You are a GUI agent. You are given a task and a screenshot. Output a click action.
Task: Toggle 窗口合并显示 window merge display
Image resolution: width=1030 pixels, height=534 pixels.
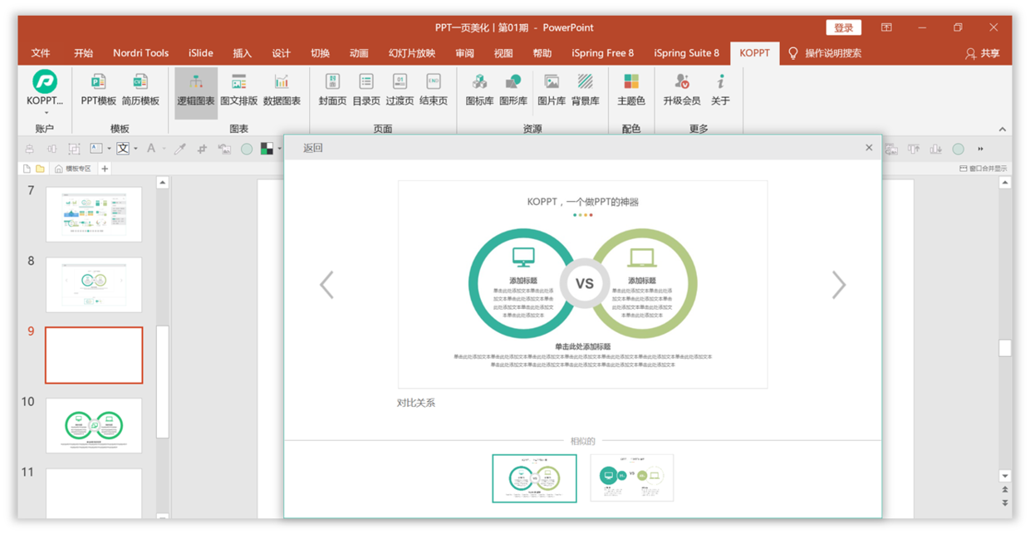coord(983,169)
